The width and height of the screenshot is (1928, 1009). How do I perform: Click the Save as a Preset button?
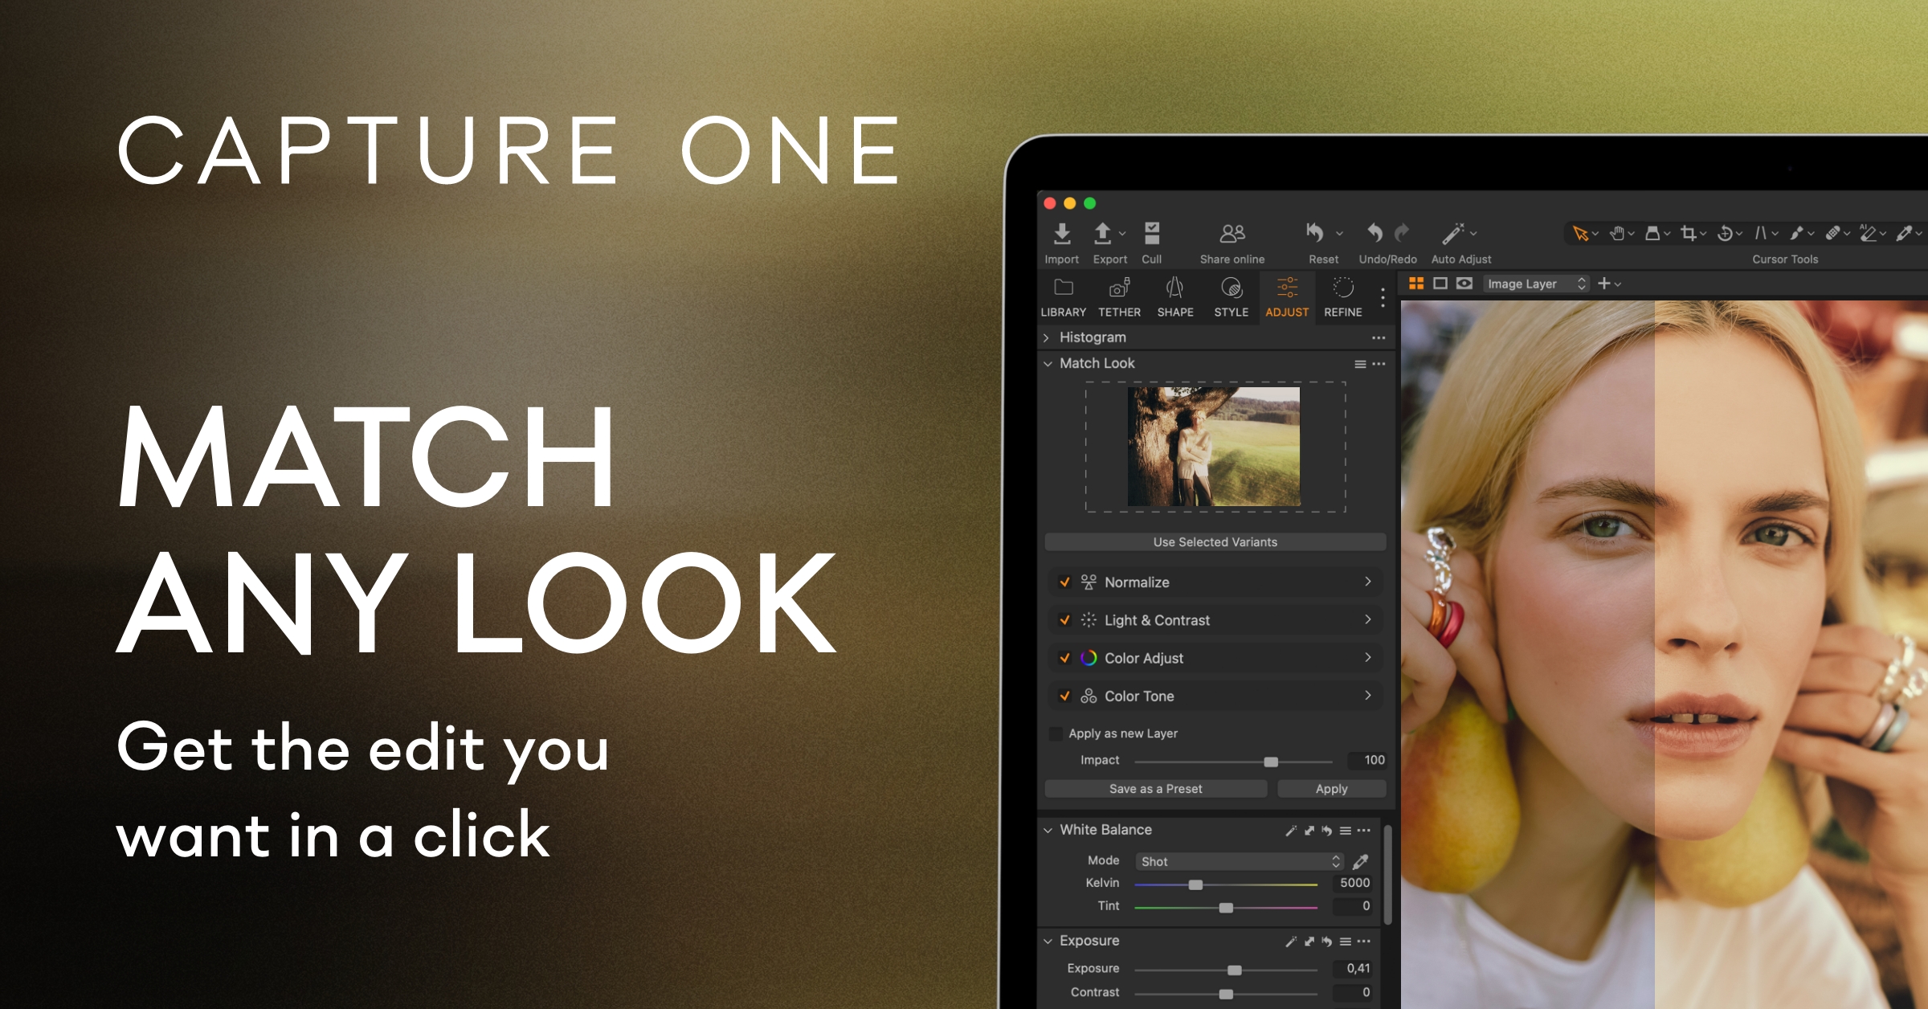point(1155,789)
